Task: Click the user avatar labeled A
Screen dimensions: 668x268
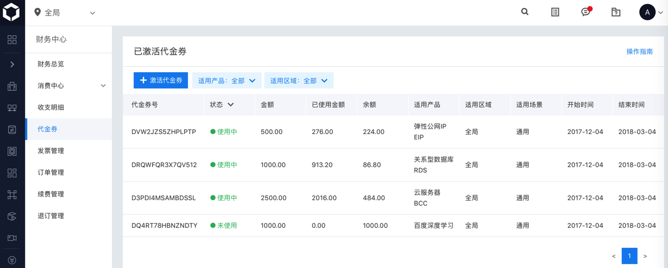Action: (x=647, y=12)
